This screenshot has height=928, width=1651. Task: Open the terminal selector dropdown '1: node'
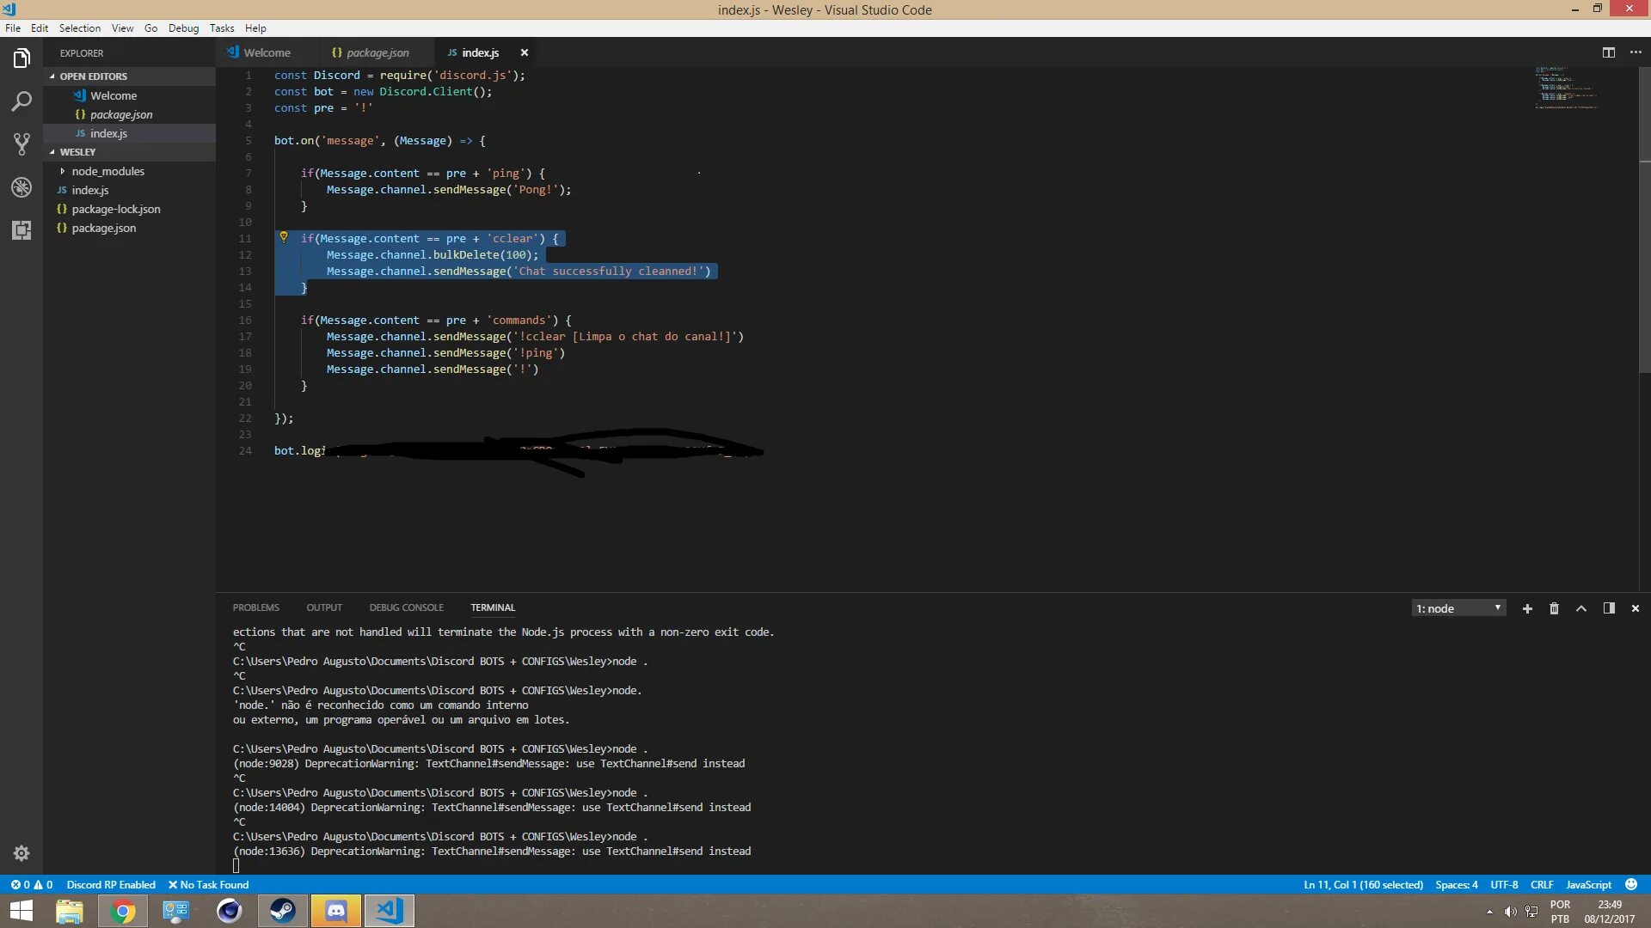point(1458,608)
